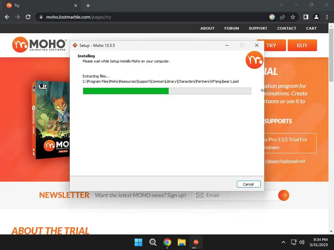Click the Moho Animation Software logo
Viewport: 334px width, 250px height.
pyautogui.click(x=39, y=45)
